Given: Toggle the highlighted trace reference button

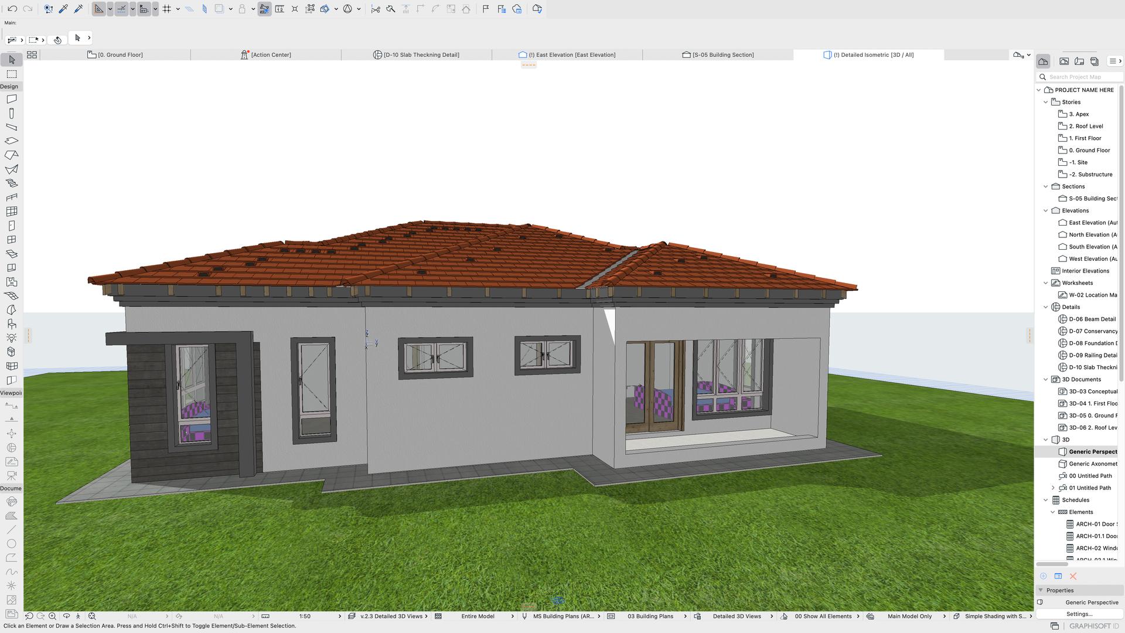Looking at the screenshot, I should pyautogui.click(x=264, y=9).
